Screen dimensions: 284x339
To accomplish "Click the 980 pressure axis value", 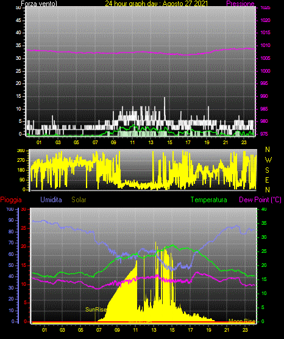I will click(x=264, y=121).
